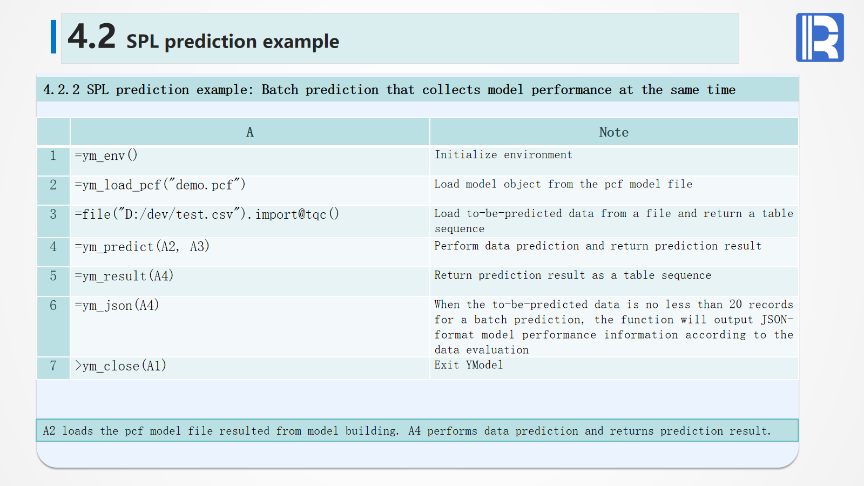Click the =ym_load_pcf("demo.pcf") cell
Viewport: 864px width, 486px height.
click(160, 185)
